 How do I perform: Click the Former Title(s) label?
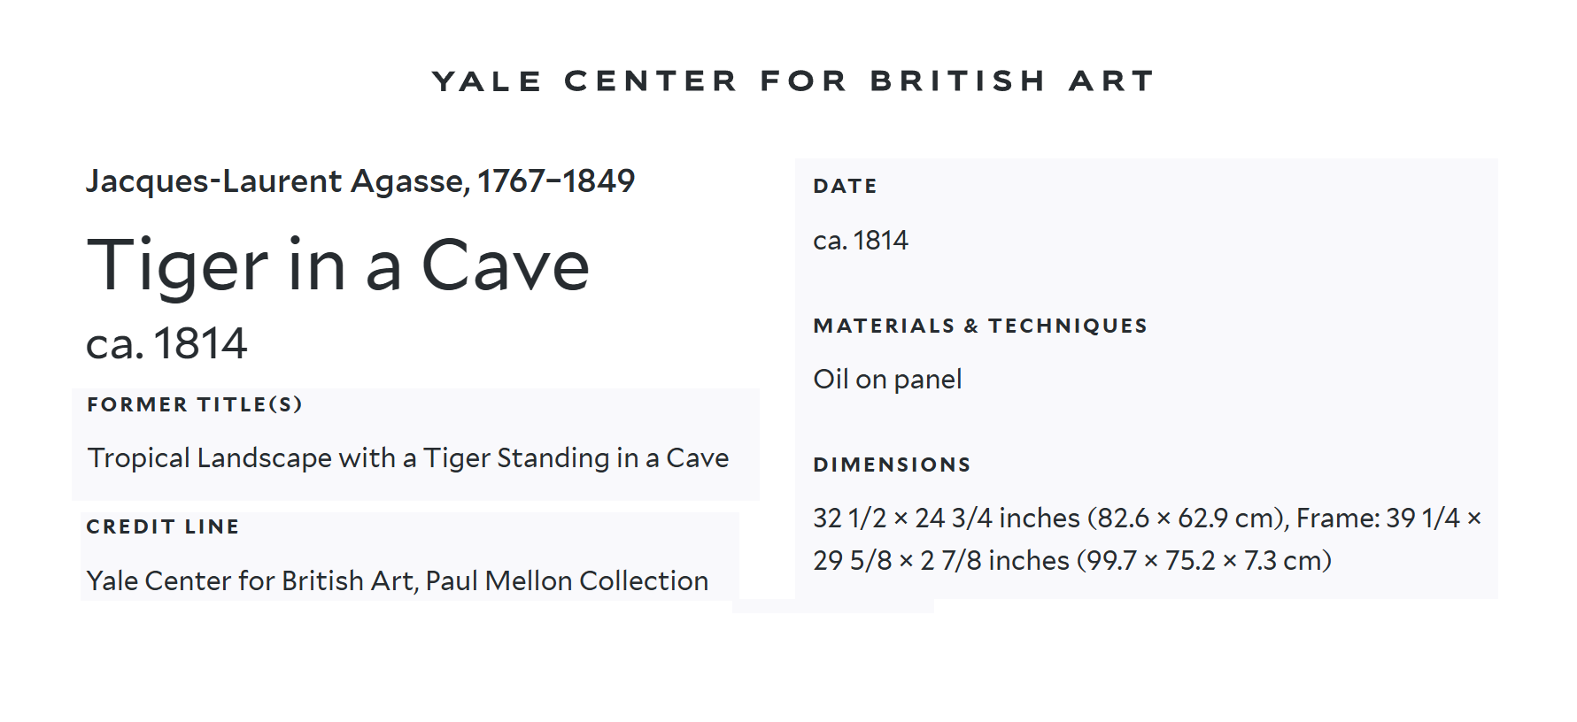pyautogui.click(x=195, y=404)
